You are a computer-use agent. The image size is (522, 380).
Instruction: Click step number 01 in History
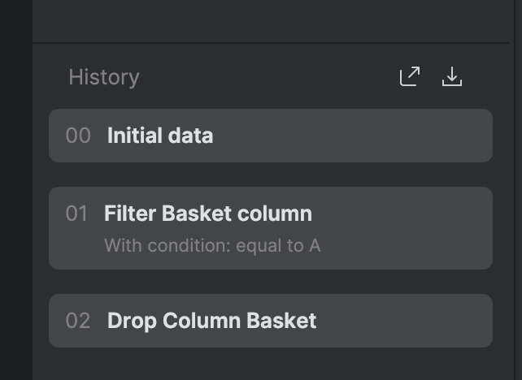pos(76,214)
